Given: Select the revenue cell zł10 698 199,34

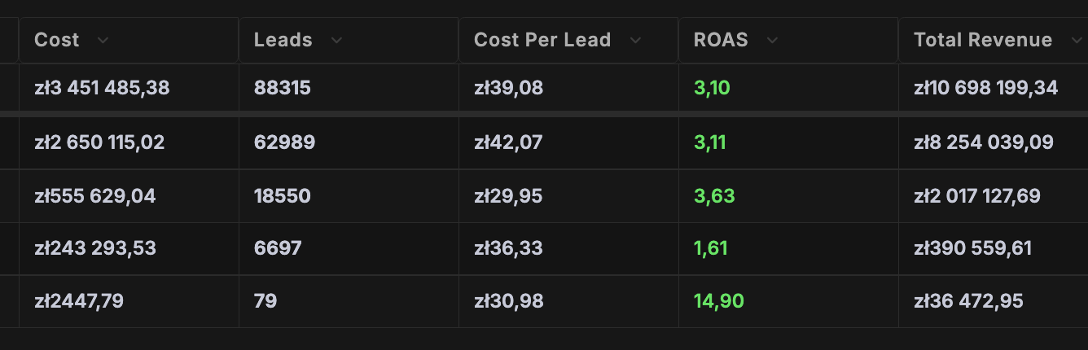Looking at the screenshot, I should coord(986,88).
